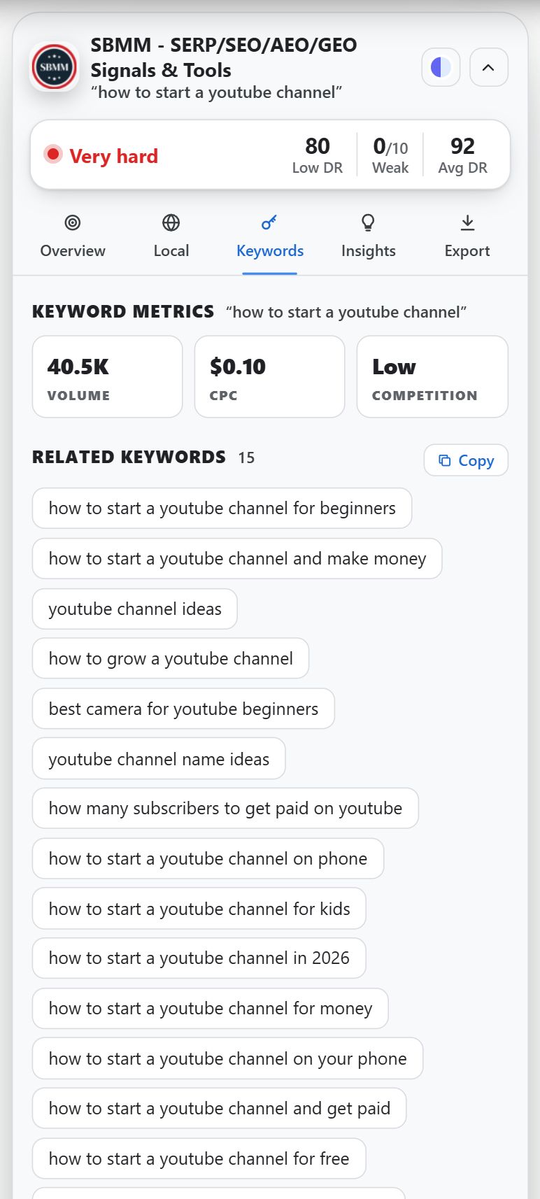Click the 92 Avg DR stat
The height and width of the screenshot is (1199, 540).
click(x=462, y=155)
